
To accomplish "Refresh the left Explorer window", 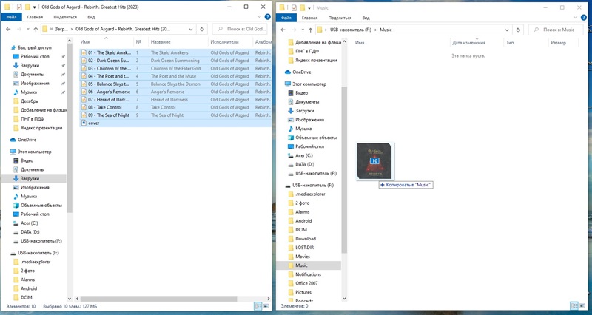I will 202,29.
